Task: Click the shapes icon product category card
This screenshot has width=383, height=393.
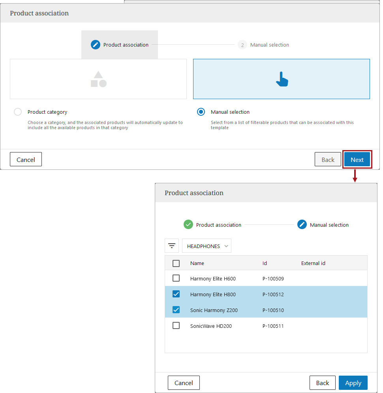Action: tap(98, 79)
